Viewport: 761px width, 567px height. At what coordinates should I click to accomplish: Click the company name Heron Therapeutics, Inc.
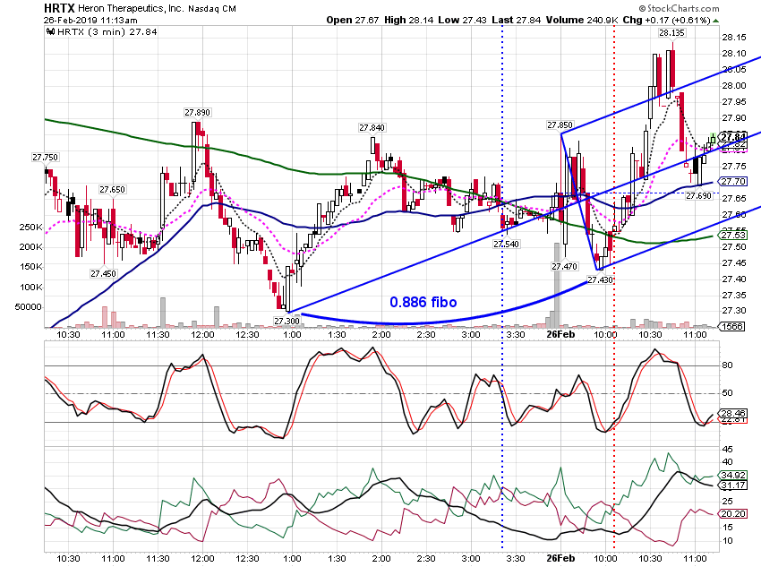coord(131,9)
